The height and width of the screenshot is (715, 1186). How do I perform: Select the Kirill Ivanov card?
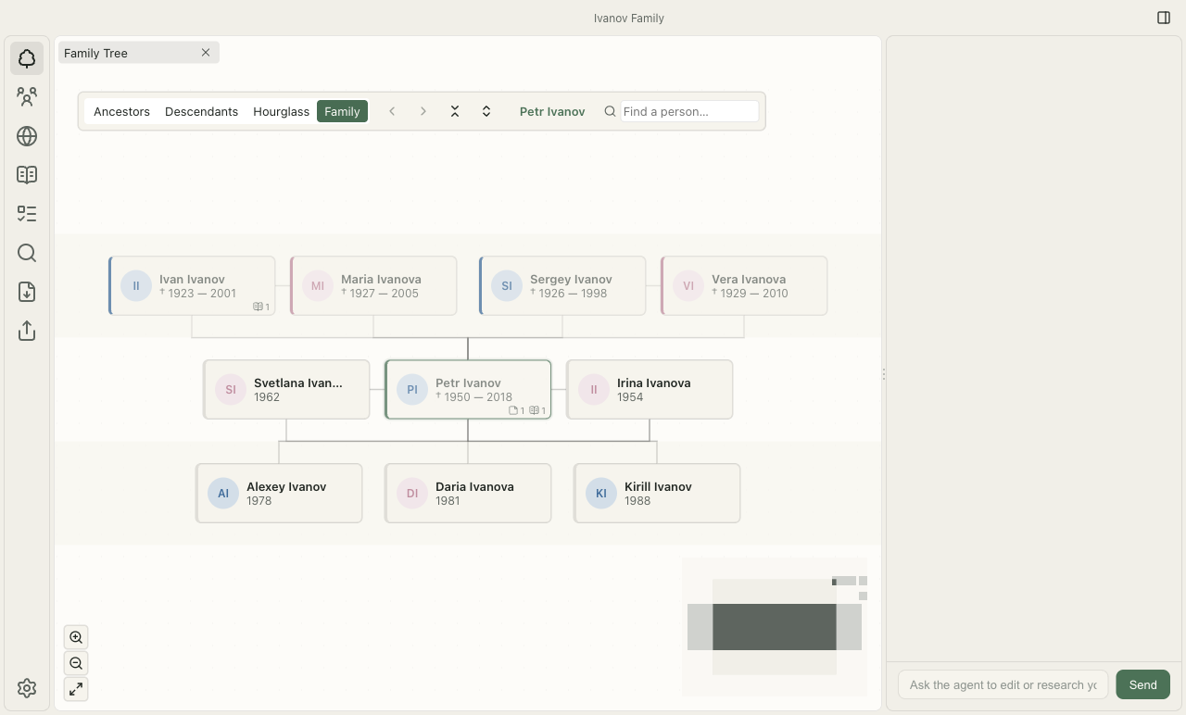[x=657, y=494]
